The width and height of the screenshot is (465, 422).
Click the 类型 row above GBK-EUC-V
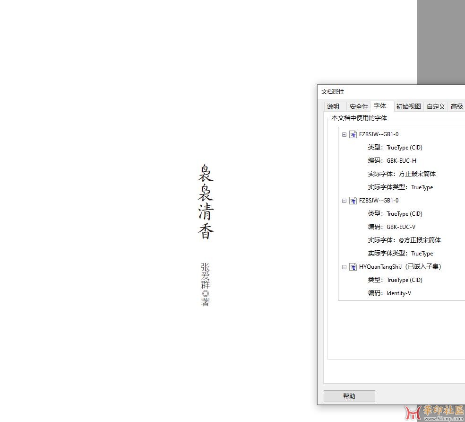(395, 213)
